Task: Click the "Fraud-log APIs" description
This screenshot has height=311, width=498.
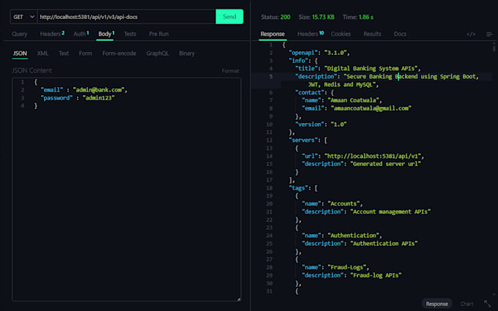Action: [376, 275]
